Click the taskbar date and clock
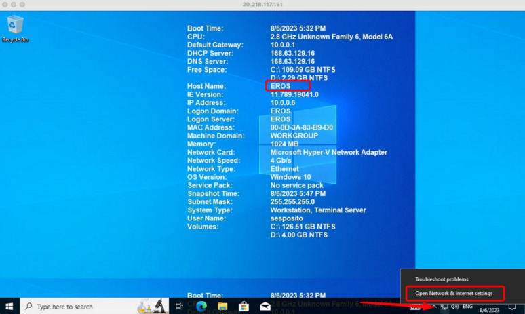525x314 pixels. coord(489,307)
